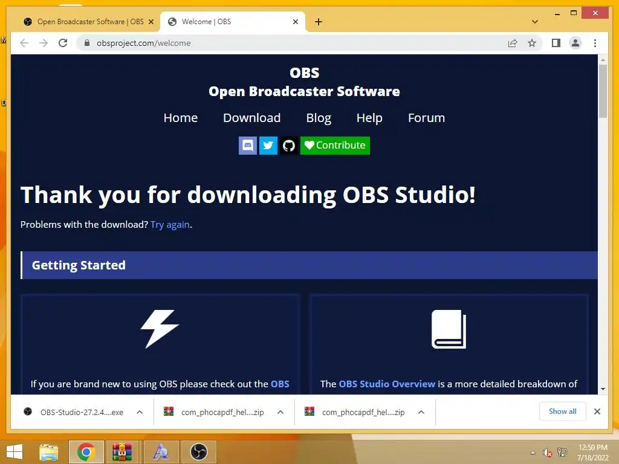619x464 pixels.
Task: Follow the OBS Studio Overview link
Action: click(387, 384)
